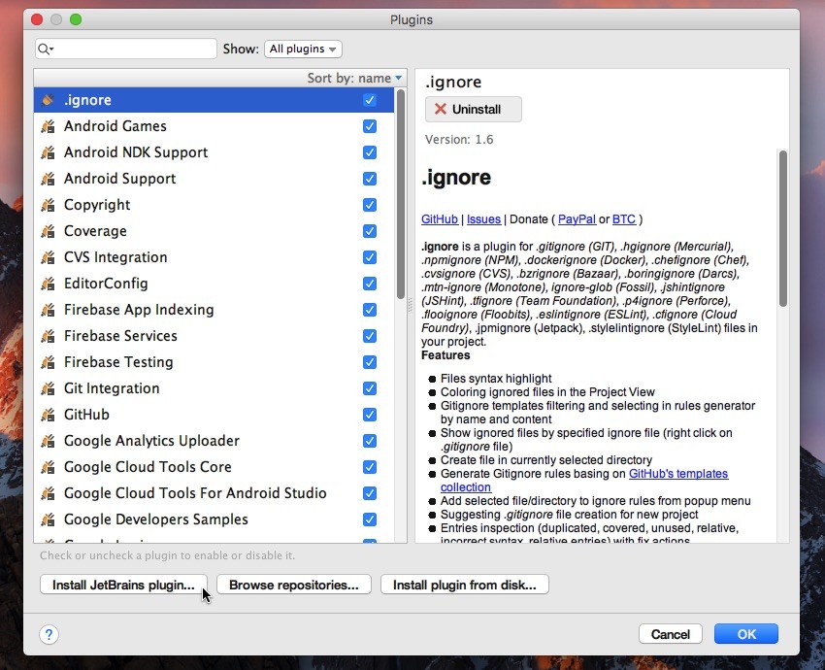Disable the CVS Integration checkbox
The image size is (825, 670).
tap(370, 257)
